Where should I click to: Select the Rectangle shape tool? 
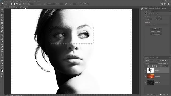pos(2,58)
